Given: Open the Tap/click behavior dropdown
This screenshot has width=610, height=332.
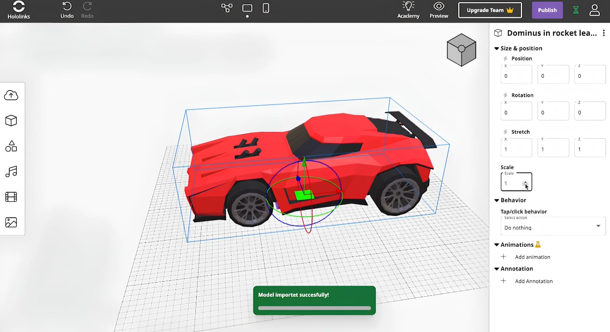Looking at the screenshot, I should pyautogui.click(x=553, y=226).
